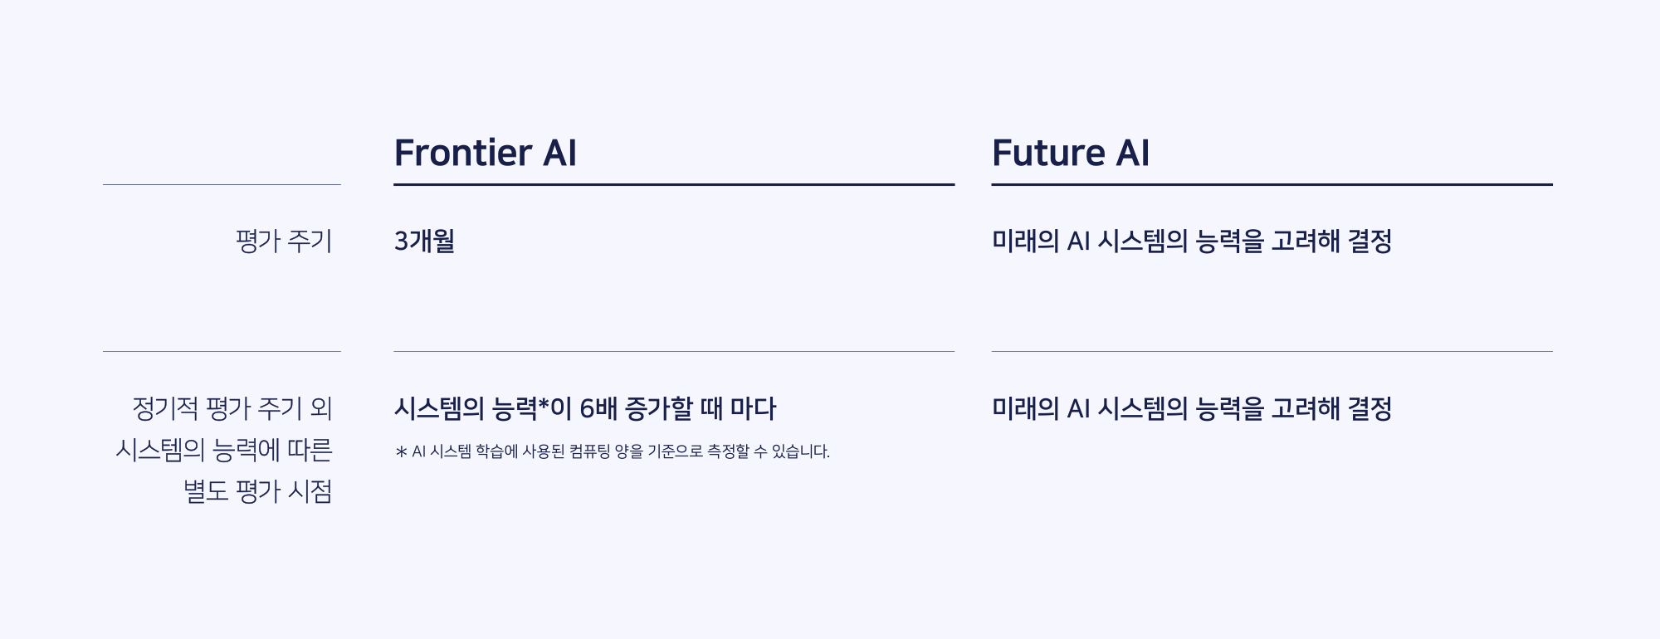Click the word 컴퓨팅 in the footnote

point(590,451)
